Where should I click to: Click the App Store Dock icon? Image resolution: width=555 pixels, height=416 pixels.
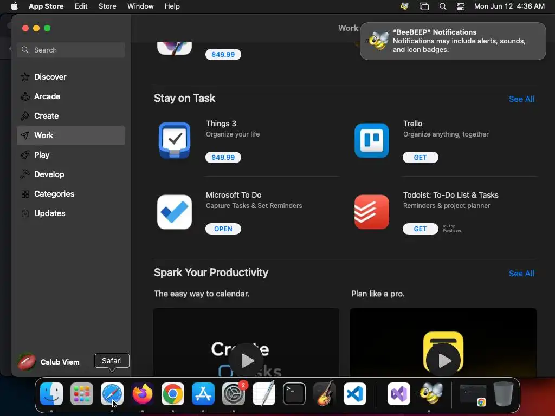203,393
